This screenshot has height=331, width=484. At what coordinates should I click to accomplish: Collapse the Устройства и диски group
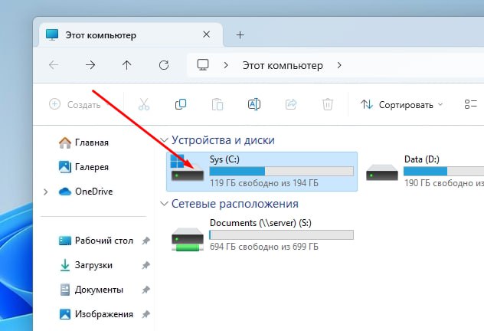coord(164,140)
